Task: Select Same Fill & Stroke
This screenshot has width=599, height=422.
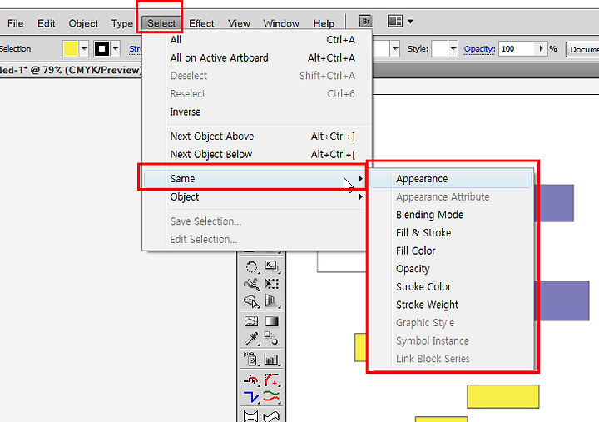Action: click(x=451, y=233)
